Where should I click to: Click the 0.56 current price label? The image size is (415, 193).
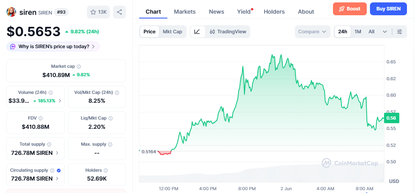click(x=391, y=118)
